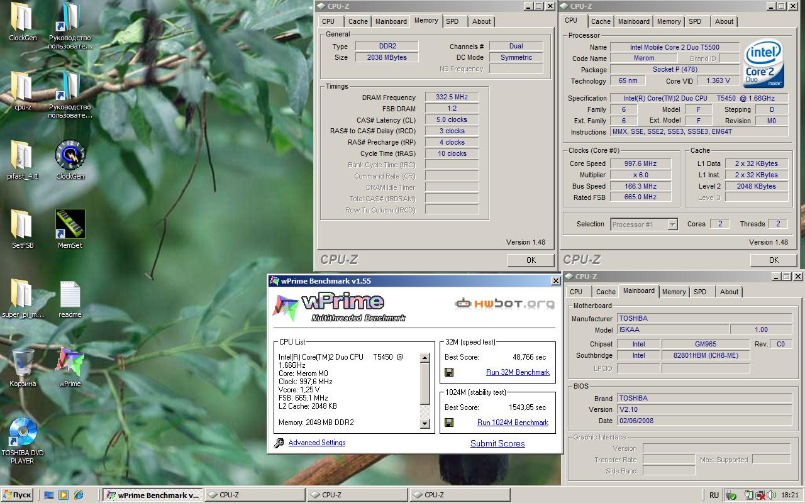The image size is (805, 503).
Task: Open the Memory tab in the Mainboard CPU-Z window
Action: pyautogui.click(x=674, y=292)
